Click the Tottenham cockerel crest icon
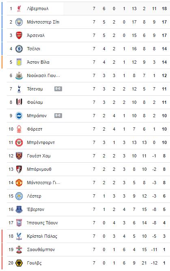This screenshot has height=271, width=170. tap(19, 89)
